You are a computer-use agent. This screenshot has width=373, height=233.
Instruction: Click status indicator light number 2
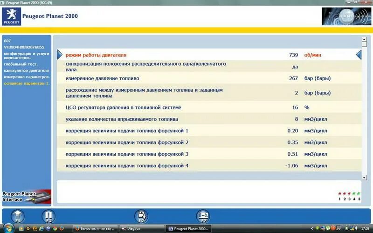click(345, 194)
